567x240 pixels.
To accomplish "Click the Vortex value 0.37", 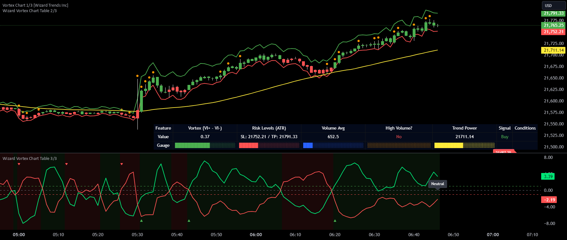I will tap(205, 137).
